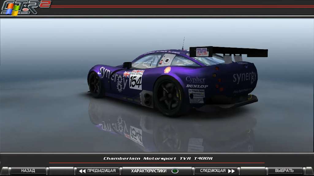
Task: Click the double-left arrow icon
Action: [x=82, y=171]
